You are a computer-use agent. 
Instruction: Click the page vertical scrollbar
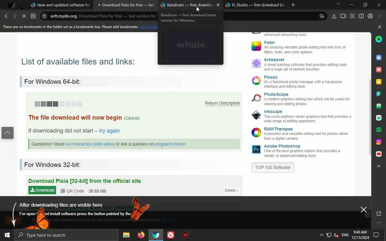pyautogui.click(x=371, y=117)
